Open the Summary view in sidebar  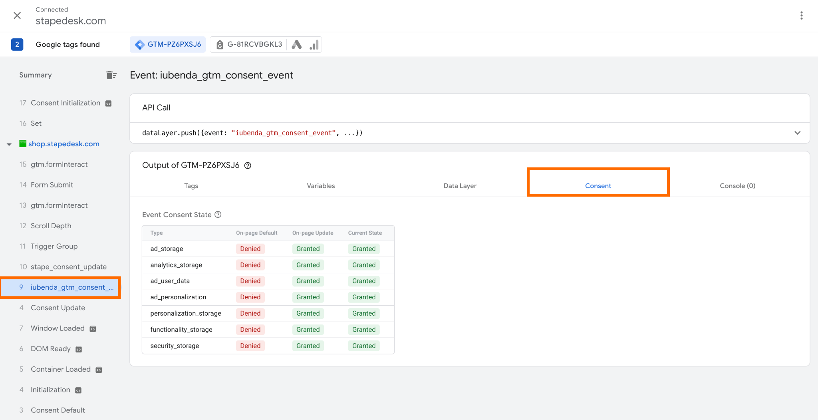pos(36,75)
